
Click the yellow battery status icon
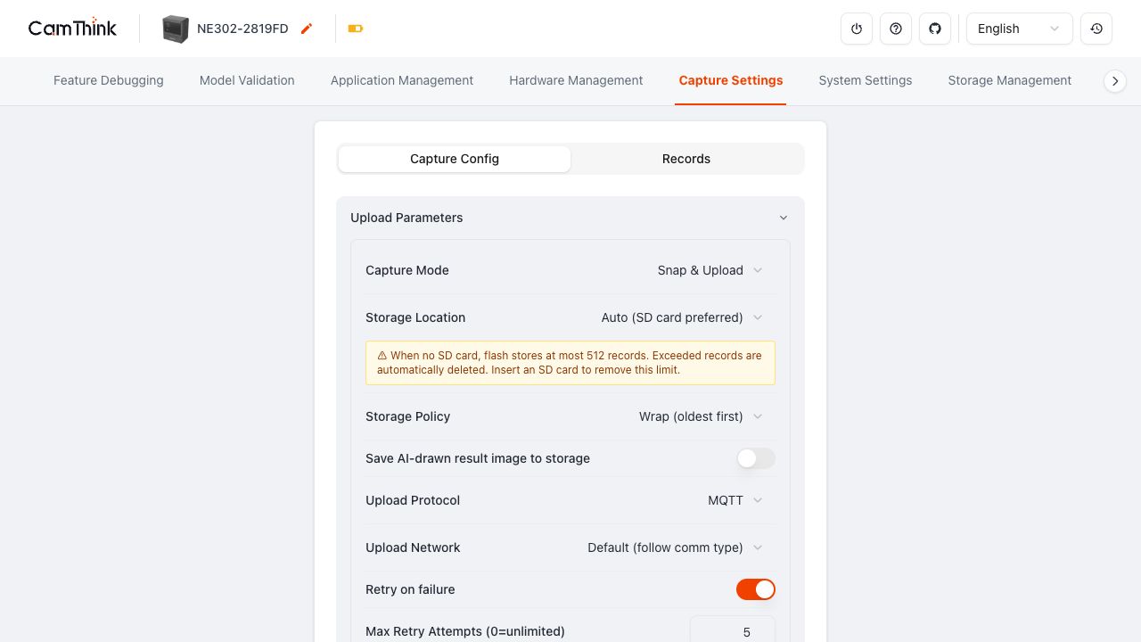pyautogui.click(x=356, y=29)
